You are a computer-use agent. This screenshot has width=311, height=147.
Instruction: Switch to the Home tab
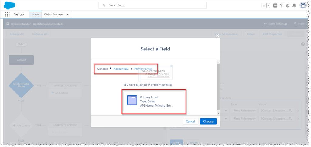coord(35,14)
